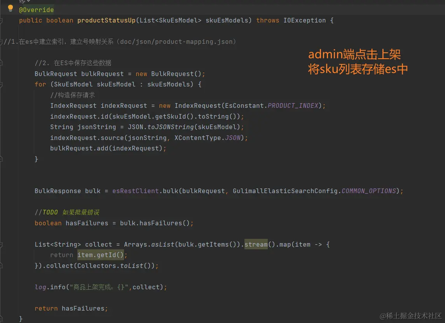The height and width of the screenshot is (323, 445).
Task: Click the yellow lightbulb quick-fix icon
Action: pos(10,9)
